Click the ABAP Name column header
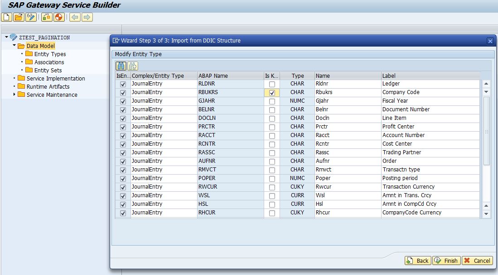This screenshot has width=498, height=275. point(213,76)
